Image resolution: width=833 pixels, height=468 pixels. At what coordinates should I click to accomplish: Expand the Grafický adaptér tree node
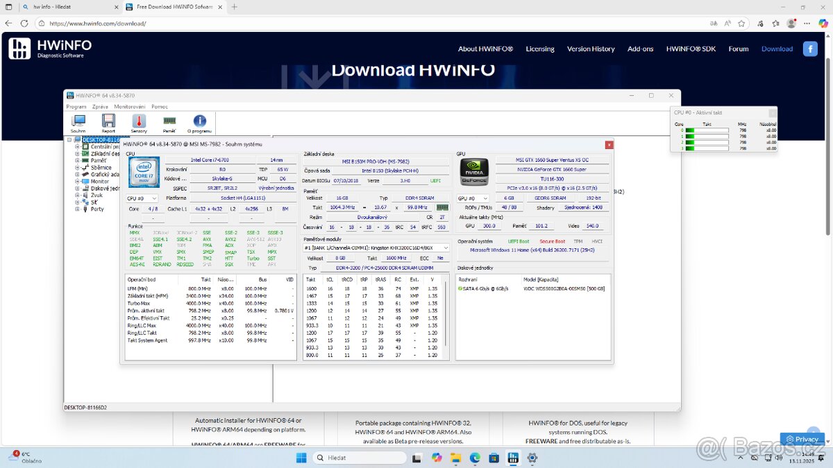[x=76, y=174]
